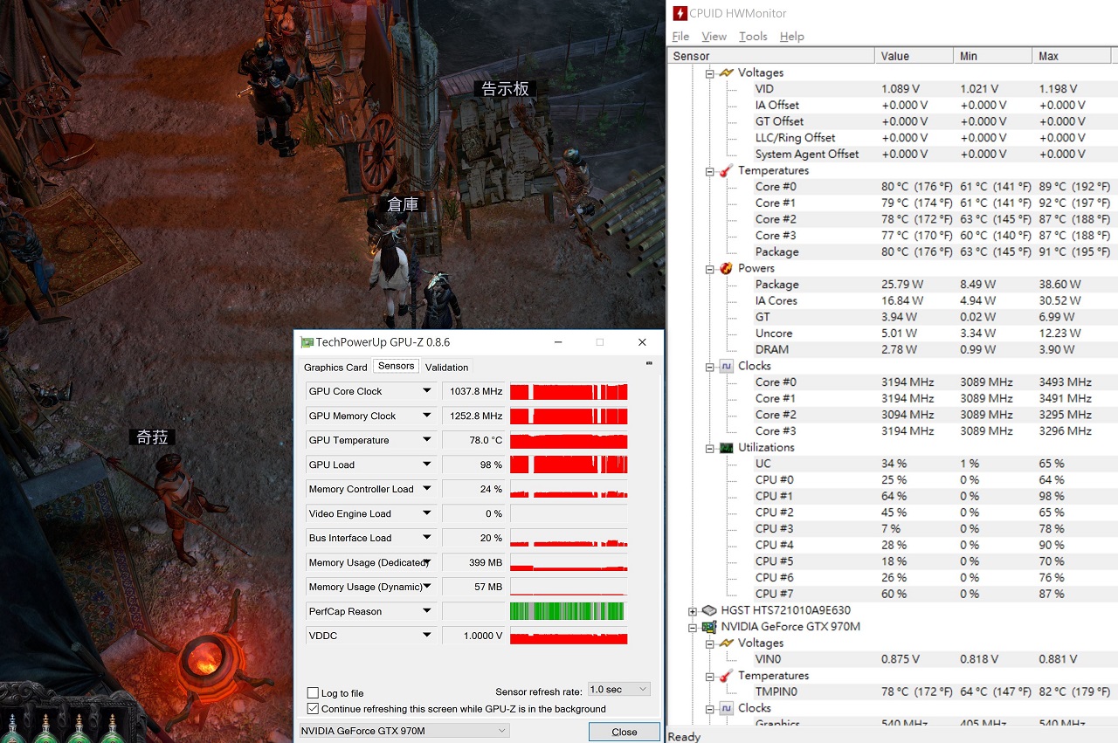Click the Sensor column header
Image resolution: width=1118 pixels, height=743 pixels.
pyautogui.click(x=771, y=56)
